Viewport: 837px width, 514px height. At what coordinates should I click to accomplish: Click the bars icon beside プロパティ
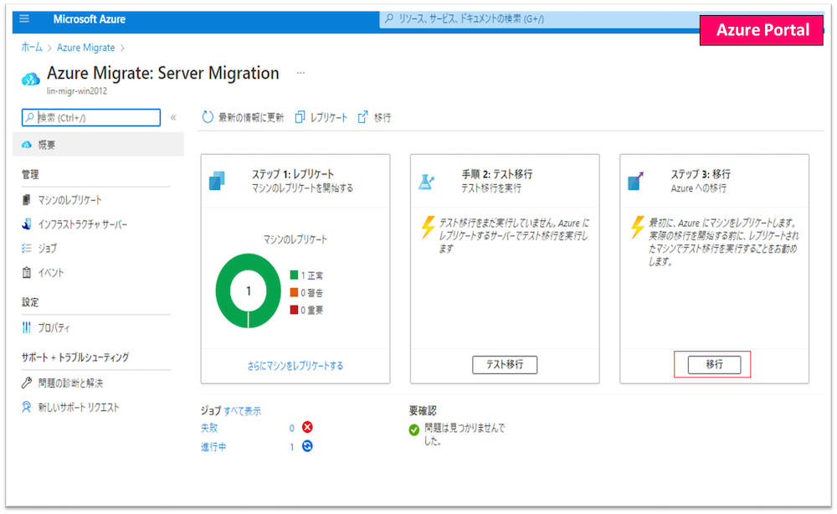26,327
